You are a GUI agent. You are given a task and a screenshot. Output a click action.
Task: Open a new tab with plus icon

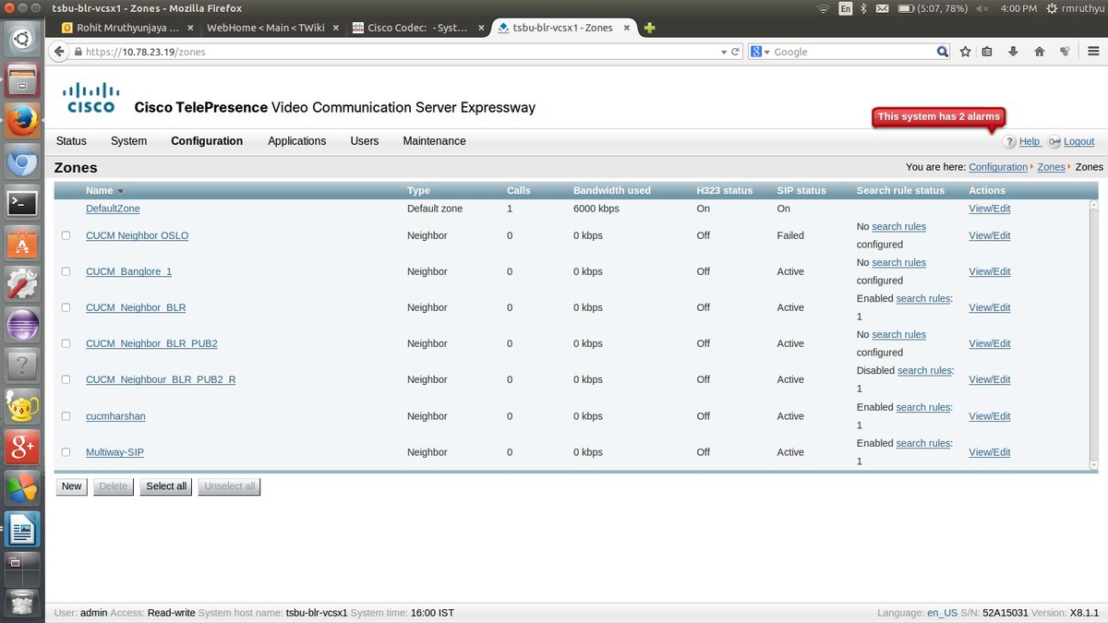point(649,28)
